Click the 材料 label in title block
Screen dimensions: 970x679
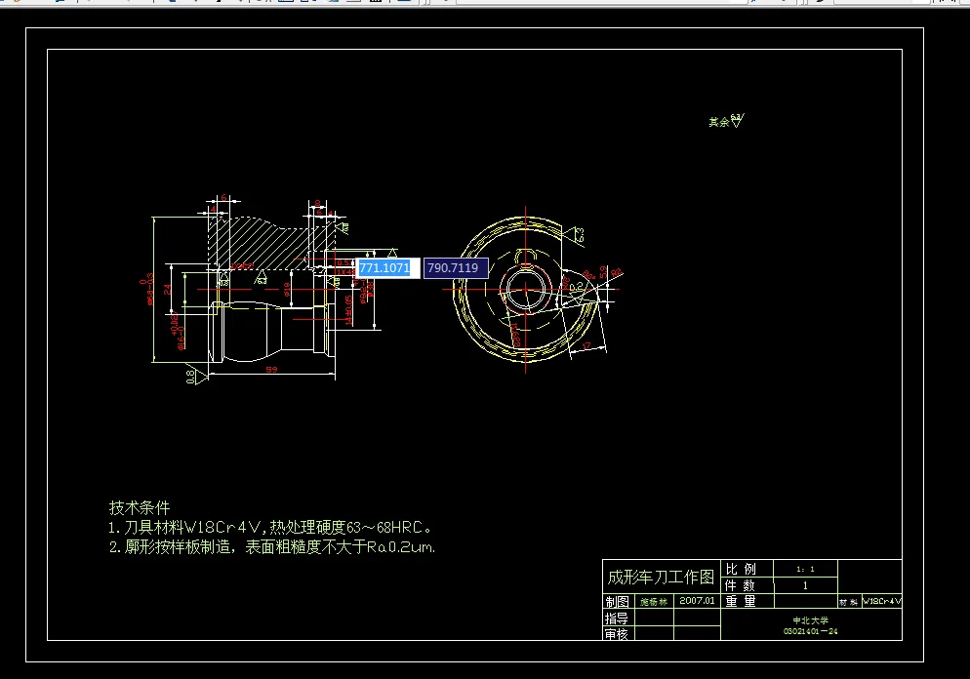click(x=848, y=602)
